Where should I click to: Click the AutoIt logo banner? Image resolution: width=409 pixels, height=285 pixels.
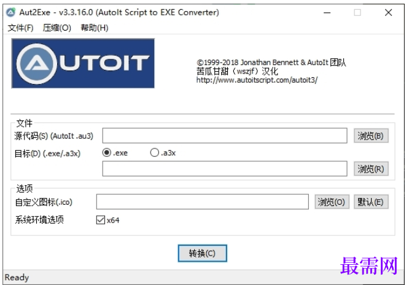(x=83, y=64)
